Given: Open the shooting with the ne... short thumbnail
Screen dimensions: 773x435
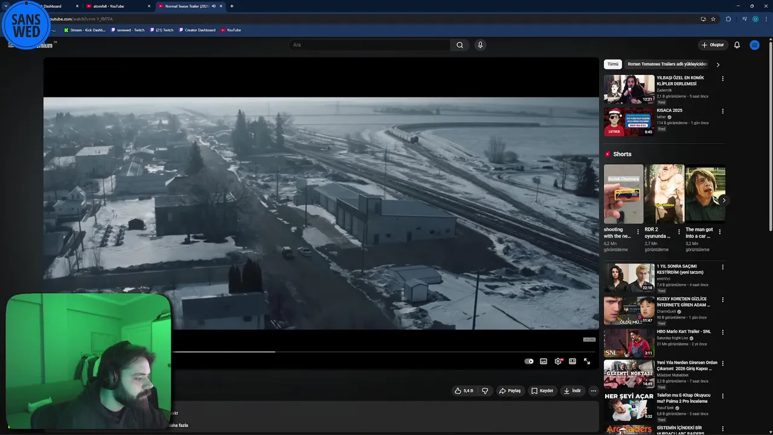Looking at the screenshot, I should [624, 194].
